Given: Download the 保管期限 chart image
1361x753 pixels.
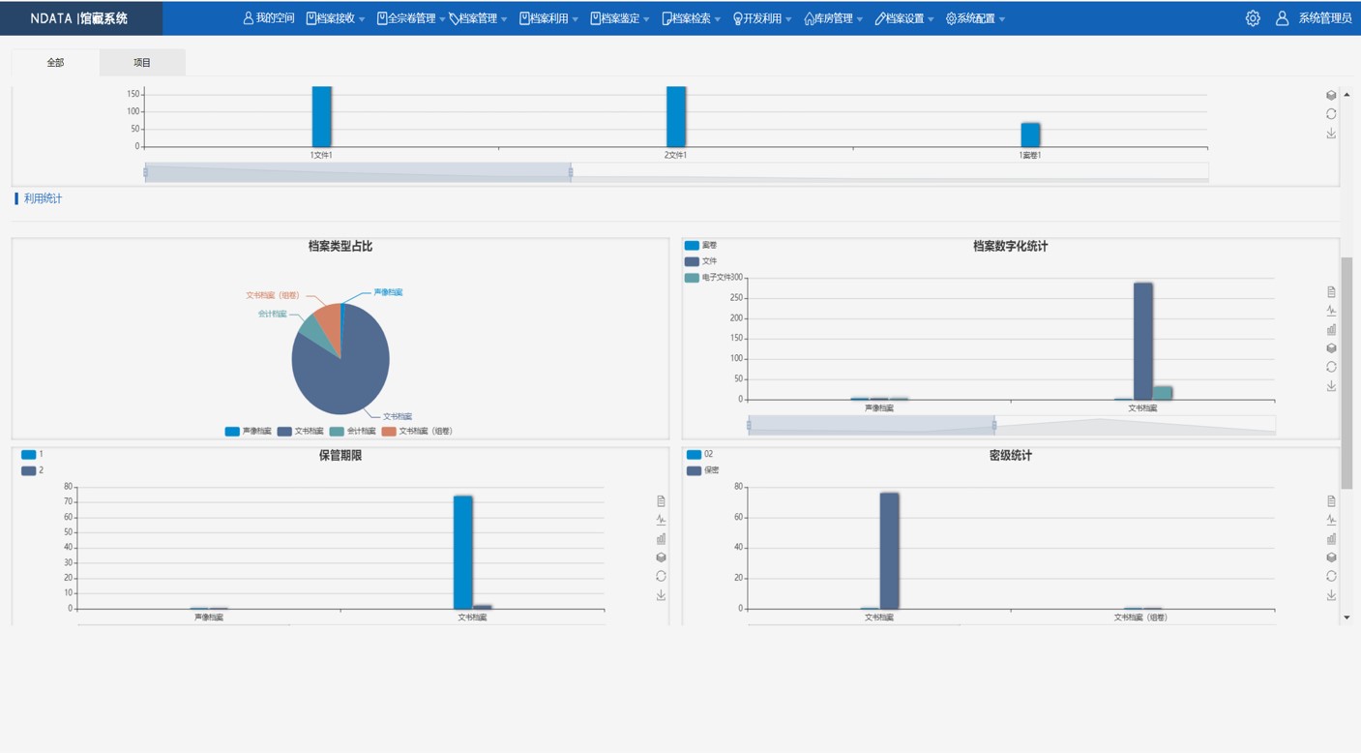Looking at the screenshot, I should point(661,595).
